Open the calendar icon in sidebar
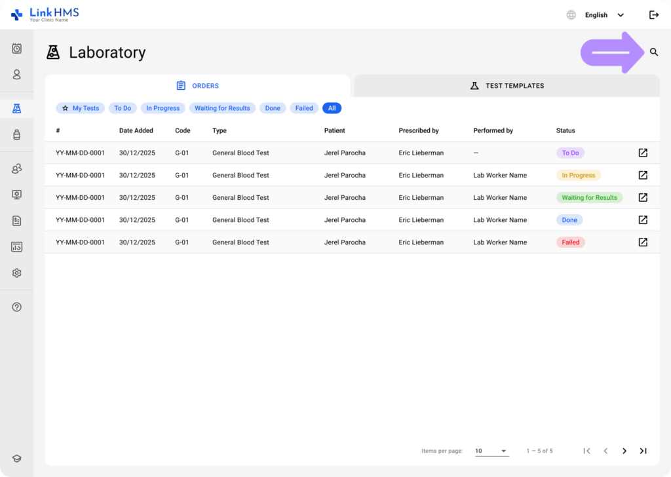The image size is (671, 477). pos(17,48)
